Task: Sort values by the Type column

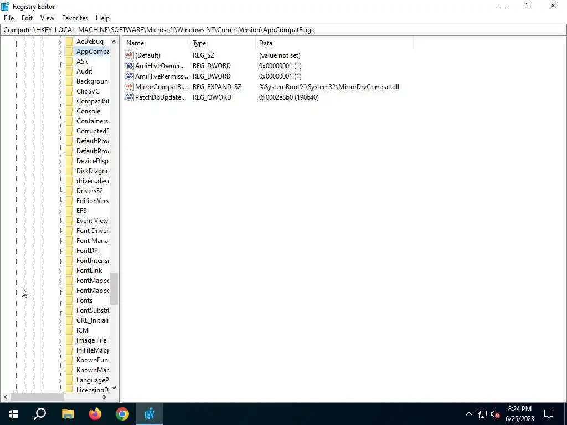Action: click(x=223, y=43)
